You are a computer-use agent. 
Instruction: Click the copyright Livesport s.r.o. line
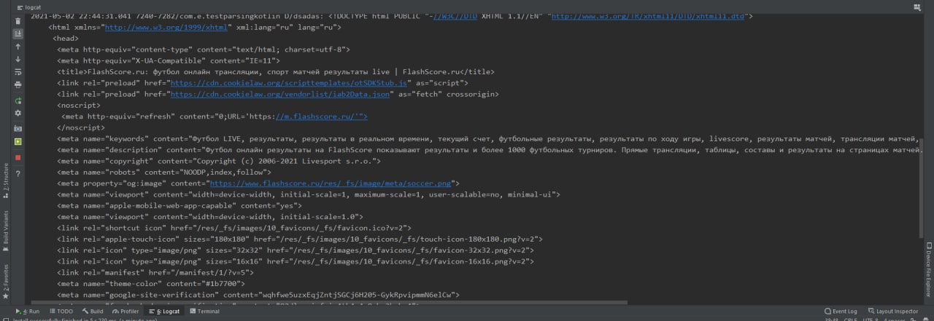pyautogui.click(x=219, y=162)
